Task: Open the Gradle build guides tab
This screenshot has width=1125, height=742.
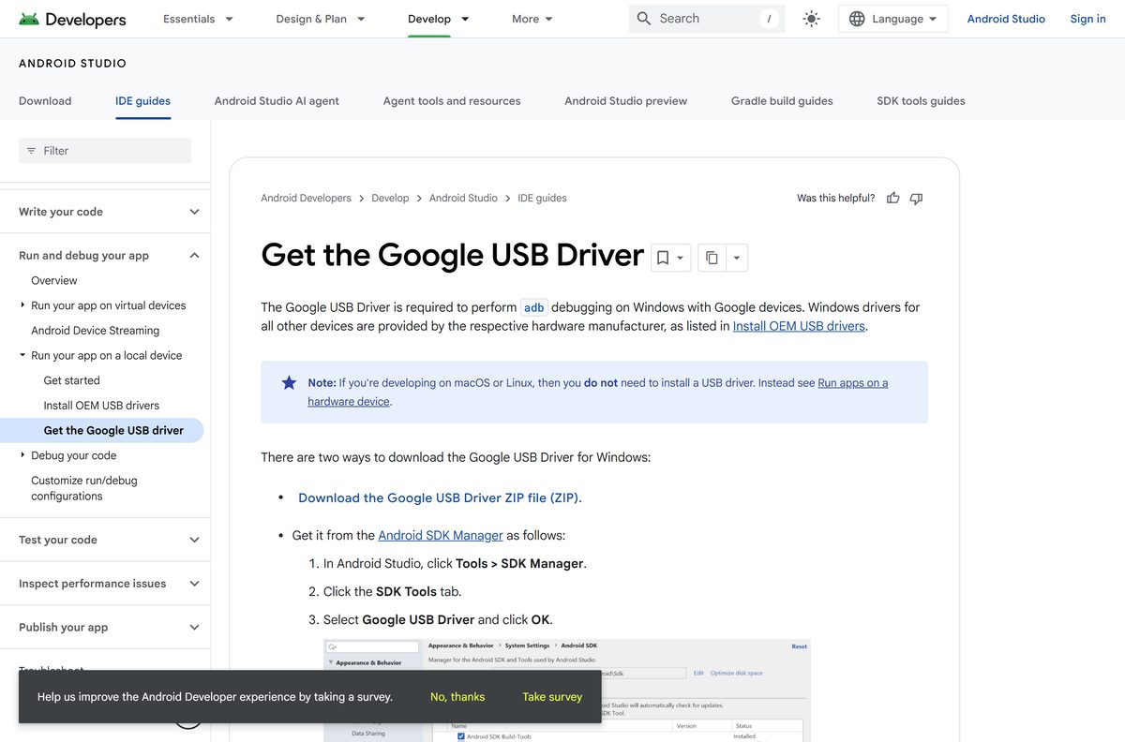Action: coord(782,101)
